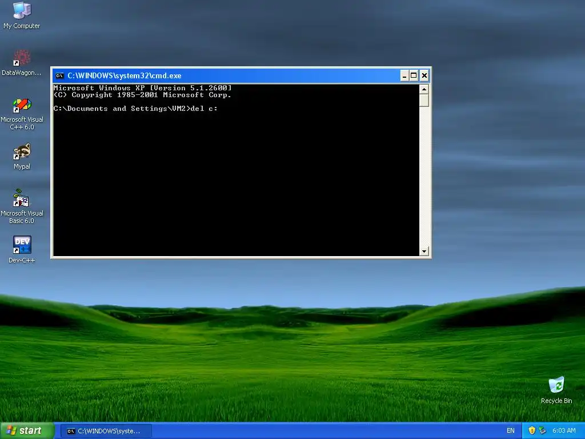Click the cmd window scroll down arrow
The image size is (585, 439).
pos(424,252)
